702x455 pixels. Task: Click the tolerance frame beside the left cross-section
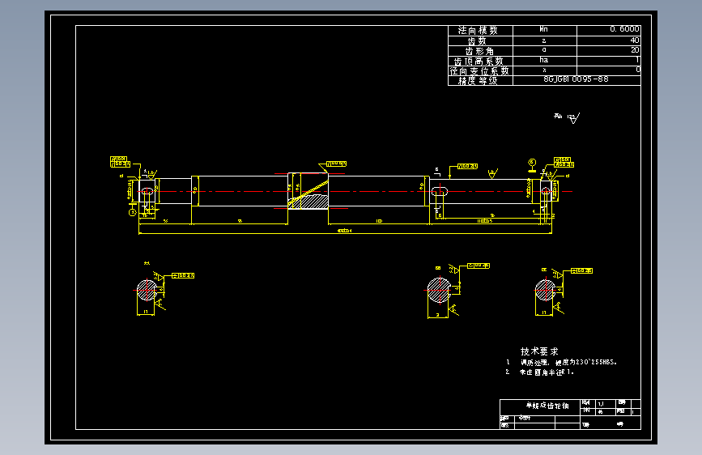(x=183, y=276)
